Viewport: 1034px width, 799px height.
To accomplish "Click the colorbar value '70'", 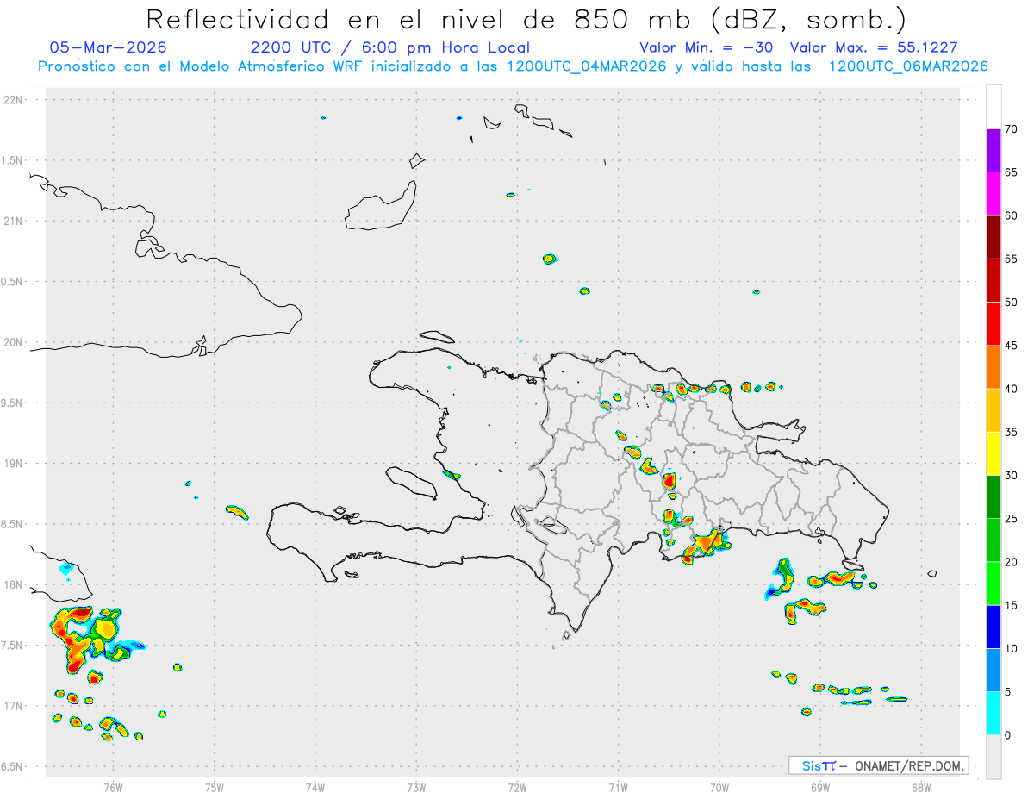I will pos(1012,129).
